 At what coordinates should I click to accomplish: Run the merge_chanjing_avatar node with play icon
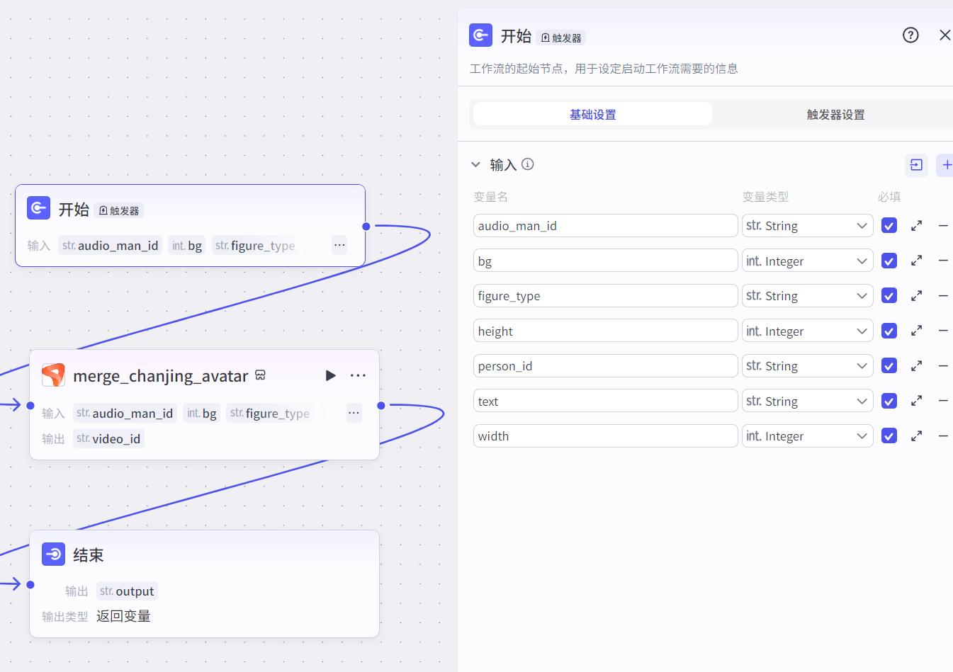pyautogui.click(x=330, y=375)
